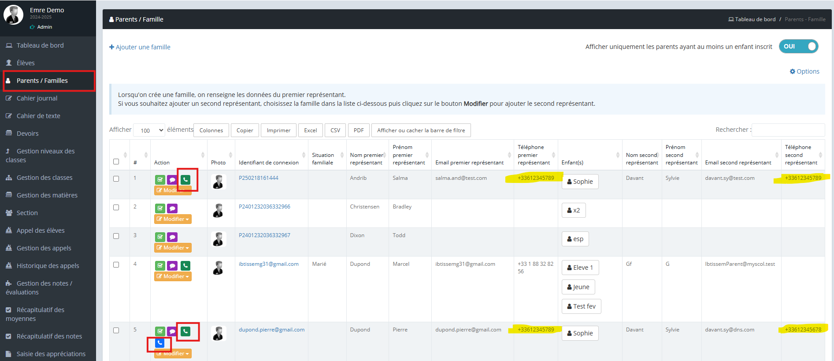Open the Colonnes visibility dropdown

pyautogui.click(x=211, y=130)
